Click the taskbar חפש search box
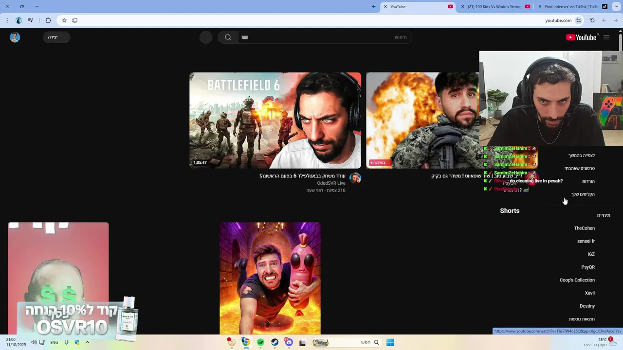The image size is (623, 350). tap(348, 343)
